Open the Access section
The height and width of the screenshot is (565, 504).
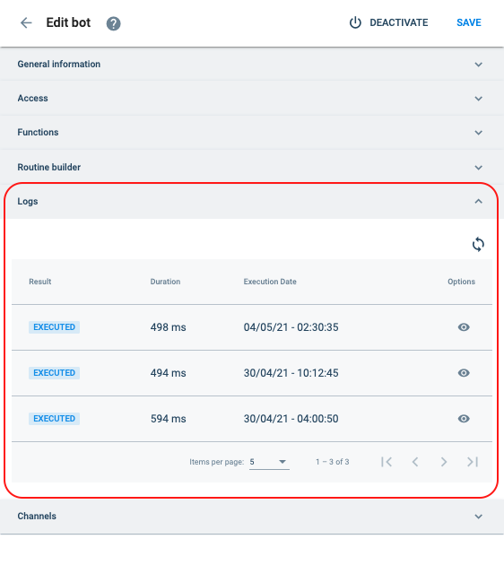click(252, 99)
